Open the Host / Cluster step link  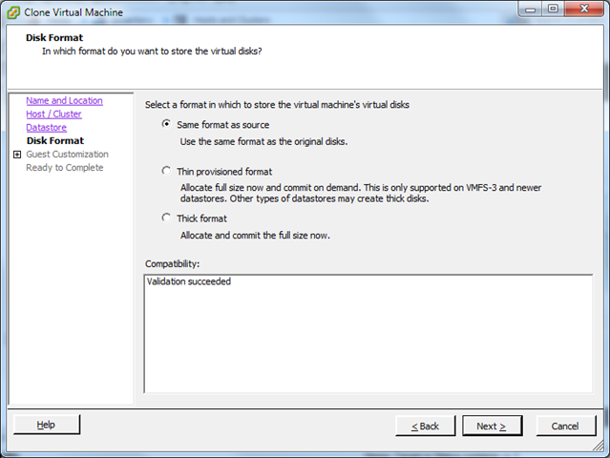pos(53,114)
